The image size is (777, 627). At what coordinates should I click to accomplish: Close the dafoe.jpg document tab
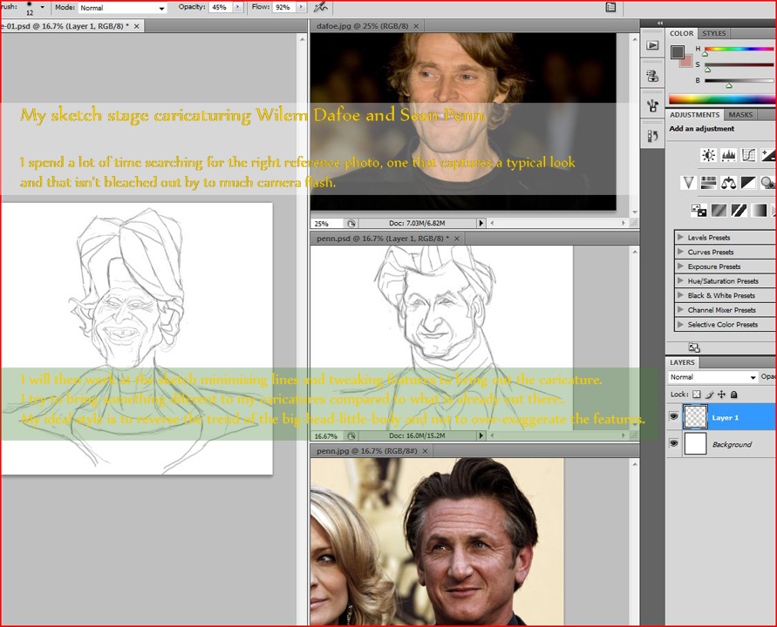[416, 26]
